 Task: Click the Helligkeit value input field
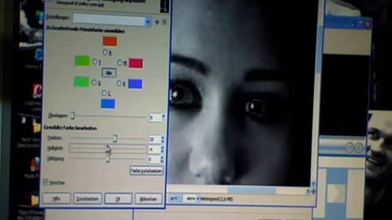click(154, 149)
